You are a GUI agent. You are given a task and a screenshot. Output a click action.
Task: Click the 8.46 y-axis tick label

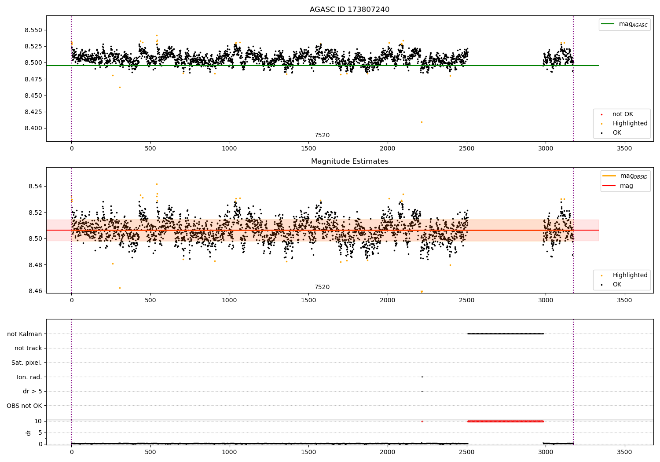(35, 291)
